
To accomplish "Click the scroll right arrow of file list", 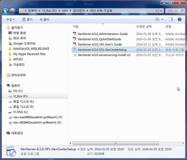I will pos(183,143).
